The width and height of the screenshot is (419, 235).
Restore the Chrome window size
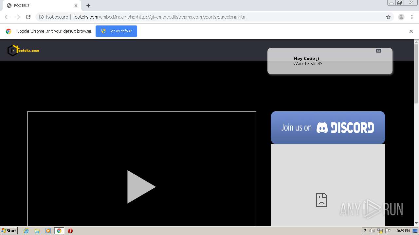pyautogui.click(x=400, y=3)
